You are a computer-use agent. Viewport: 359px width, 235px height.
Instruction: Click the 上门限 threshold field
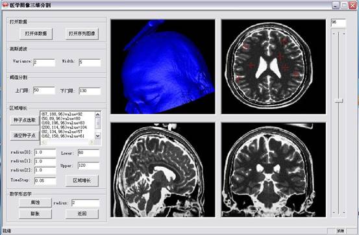(x=44, y=90)
